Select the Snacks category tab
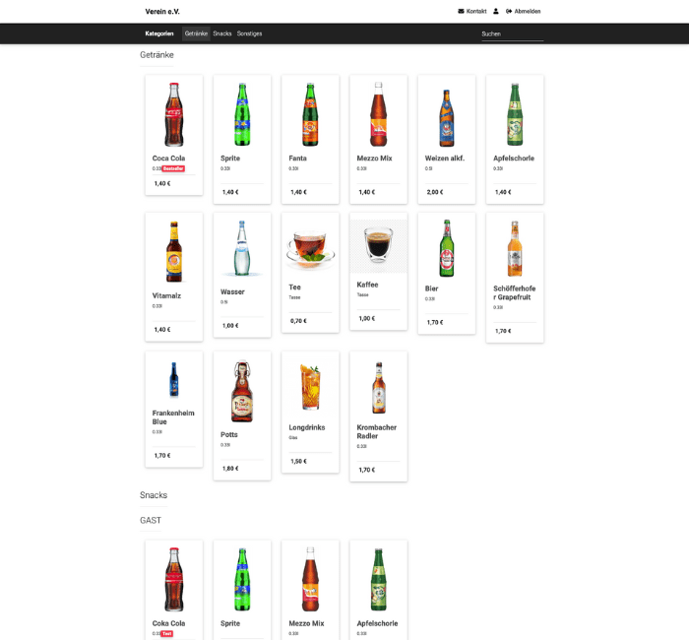 [222, 33]
